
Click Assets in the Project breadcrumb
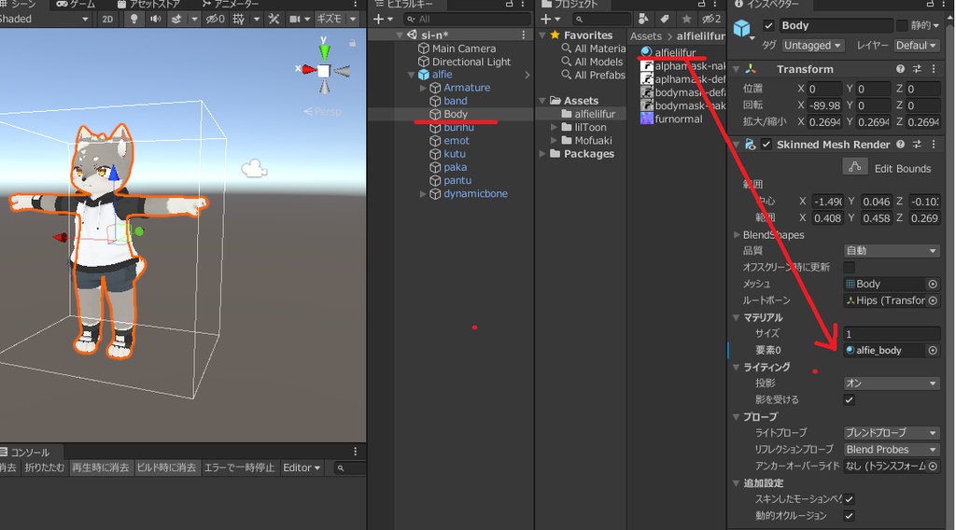(x=646, y=36)
